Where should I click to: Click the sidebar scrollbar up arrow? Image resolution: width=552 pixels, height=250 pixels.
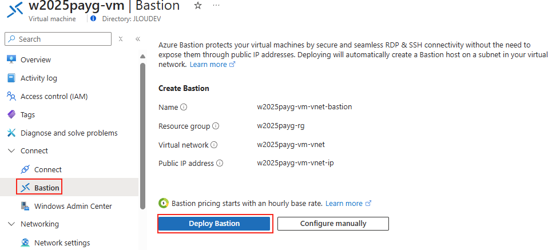[142, 56]
